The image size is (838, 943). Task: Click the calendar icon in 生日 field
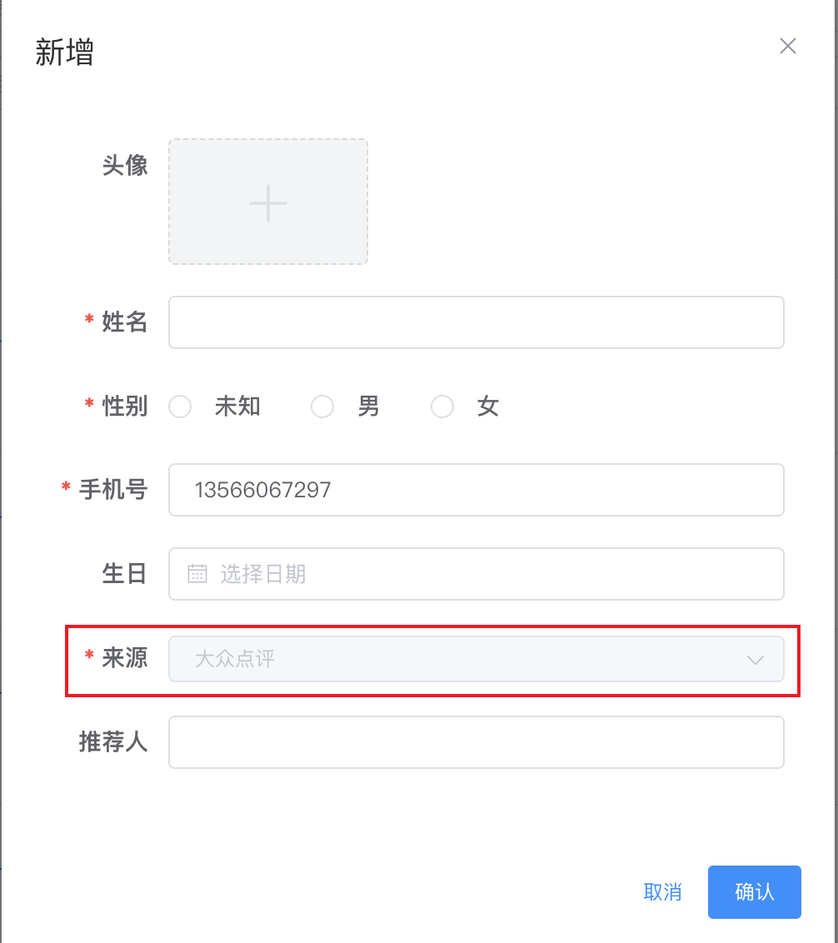(x=197, y=574)
